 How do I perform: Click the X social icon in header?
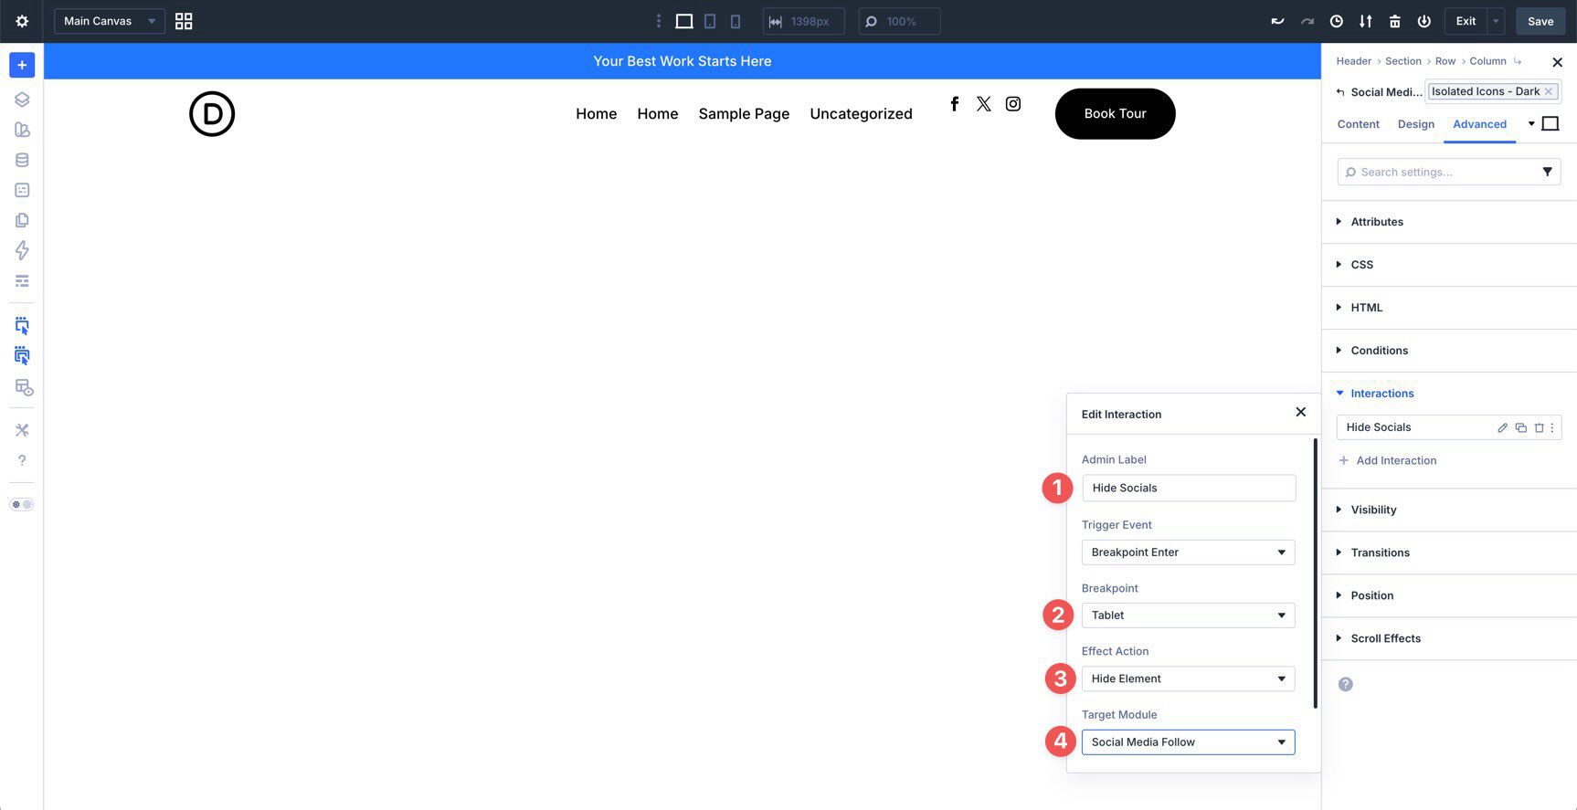coord(983,104)
